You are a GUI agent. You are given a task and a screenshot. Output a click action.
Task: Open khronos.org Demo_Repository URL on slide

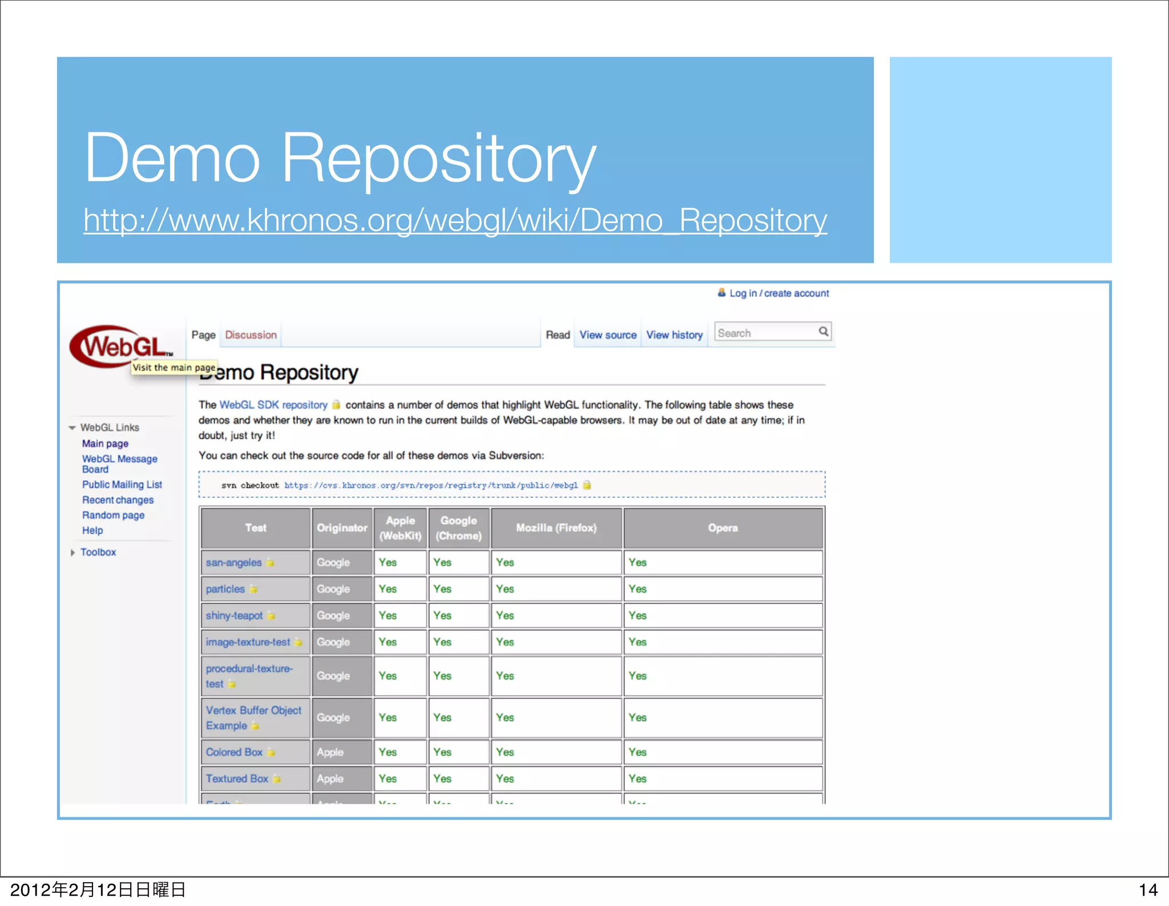(455, 220)
